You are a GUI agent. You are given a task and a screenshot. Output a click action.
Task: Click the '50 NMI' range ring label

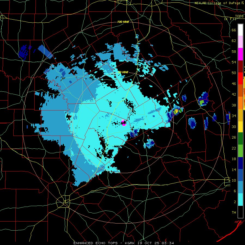pos(123,72)
